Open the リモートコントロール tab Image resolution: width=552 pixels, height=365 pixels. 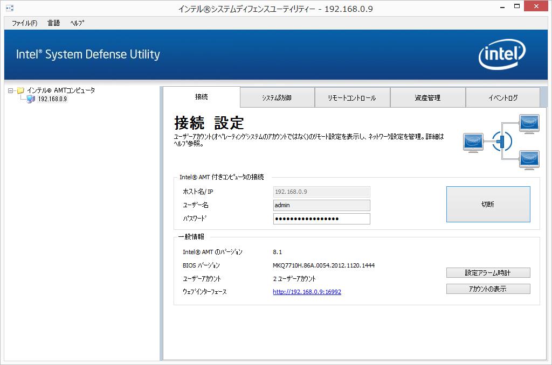coord(352,98)
